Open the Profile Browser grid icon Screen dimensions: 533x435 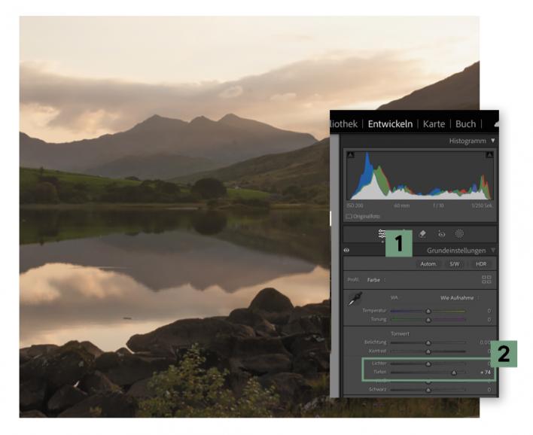(486, 279)
